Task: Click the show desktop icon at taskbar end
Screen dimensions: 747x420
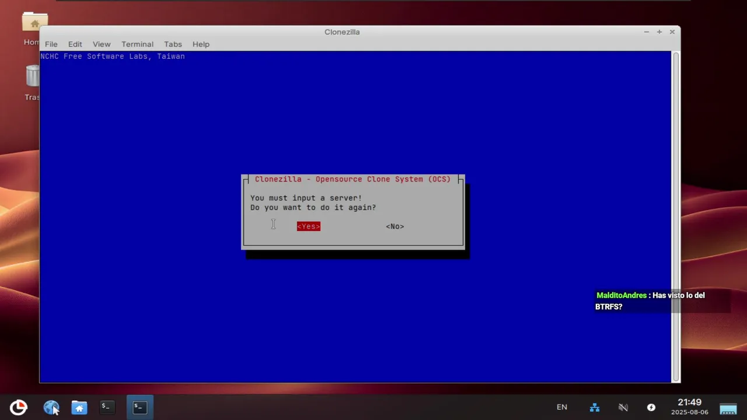Action: point(728,408)
